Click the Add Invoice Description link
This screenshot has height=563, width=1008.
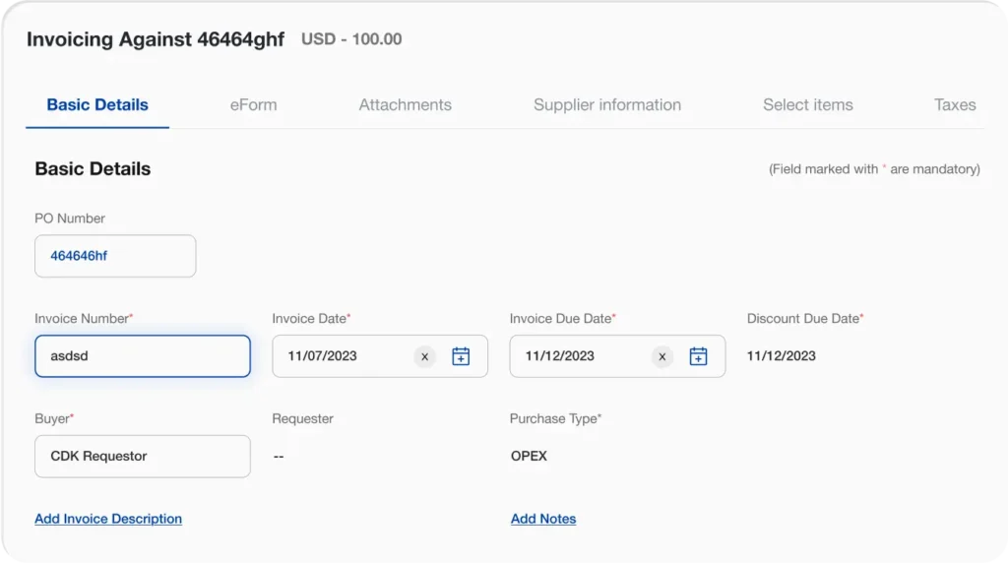click(108, 519)
